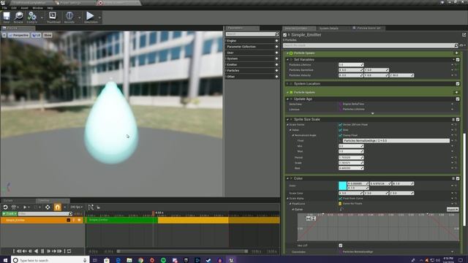
Task: Click the stack search field
Action: [x=371, y=45]
